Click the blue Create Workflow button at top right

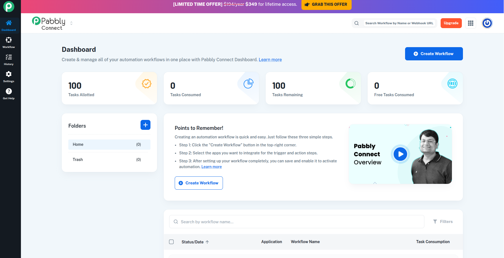[x=434, y=54]
